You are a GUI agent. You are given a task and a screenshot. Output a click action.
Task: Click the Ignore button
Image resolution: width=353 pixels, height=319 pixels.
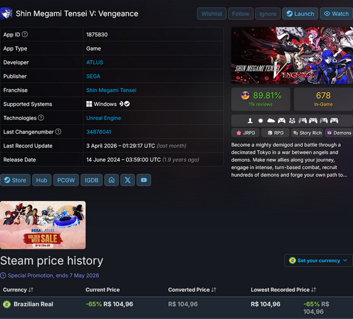point(268,14)
